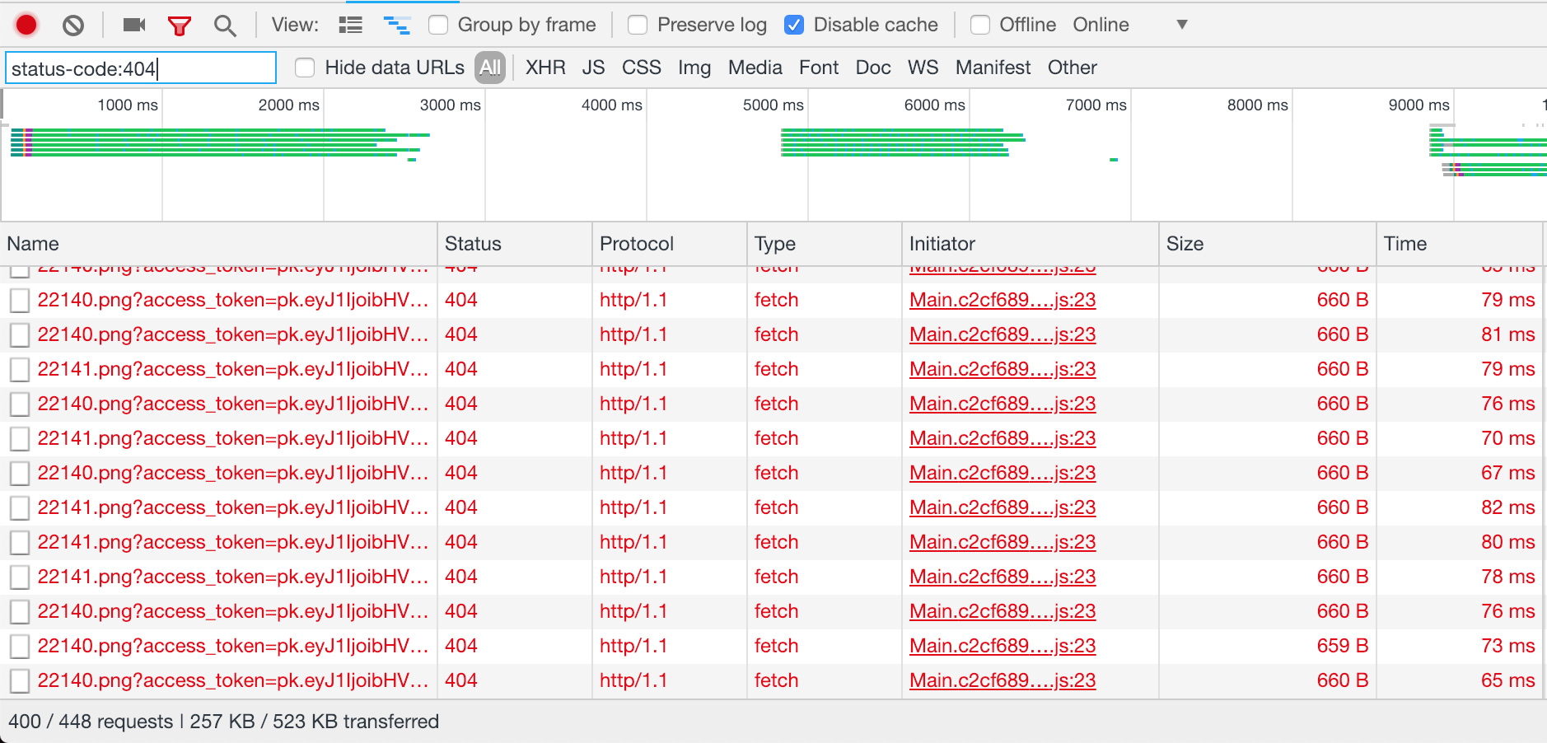Open the Online throttling dropdown

[x=1101, y=24]
